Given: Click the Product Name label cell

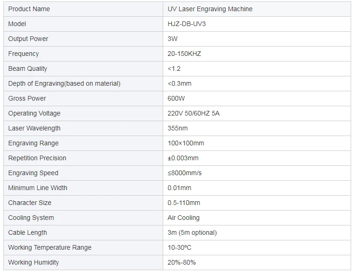Looking at the screenshot, I should point(83,9).
